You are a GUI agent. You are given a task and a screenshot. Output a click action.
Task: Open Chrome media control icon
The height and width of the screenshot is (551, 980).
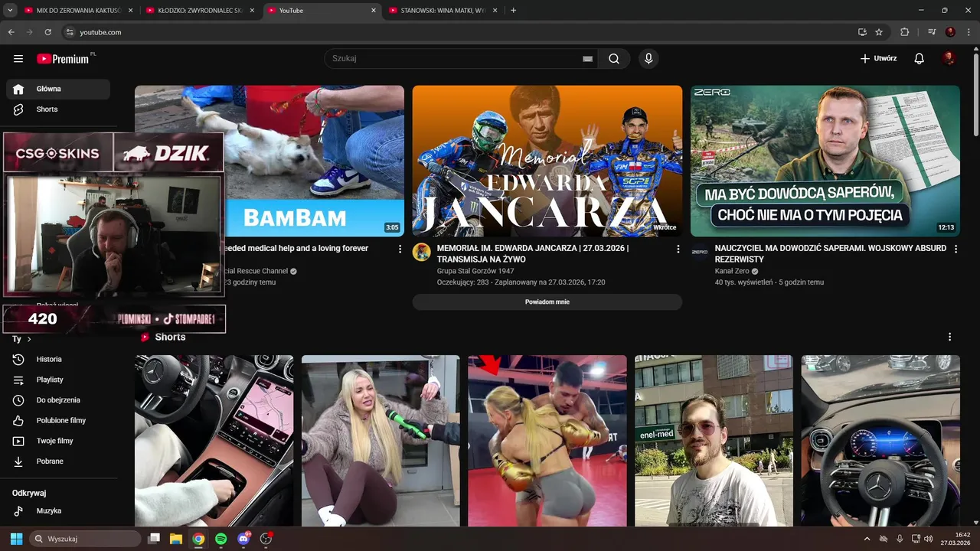[x=932, y=32]
